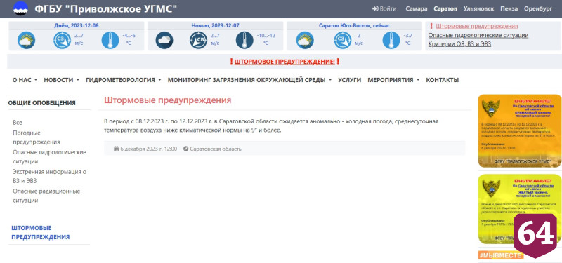Click the nighttime cloudy weather icon
Image resolution: width=562 pixels, height=263 pixels.
[164, 40]
